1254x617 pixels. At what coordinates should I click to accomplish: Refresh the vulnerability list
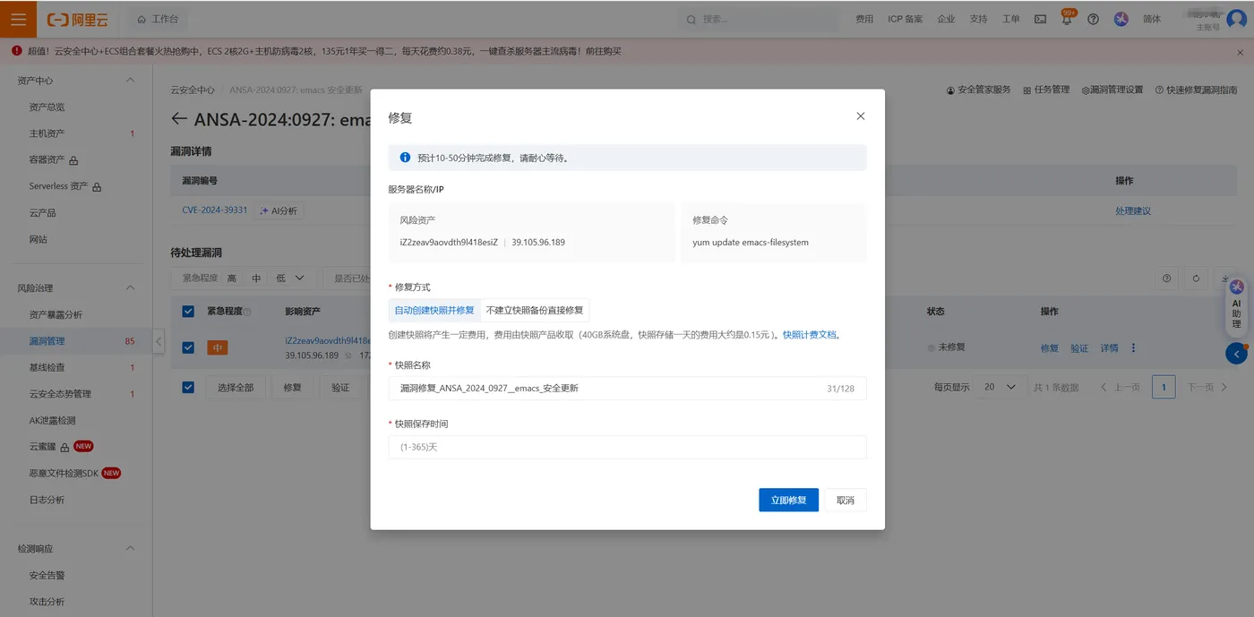(x=1196, y=279)
